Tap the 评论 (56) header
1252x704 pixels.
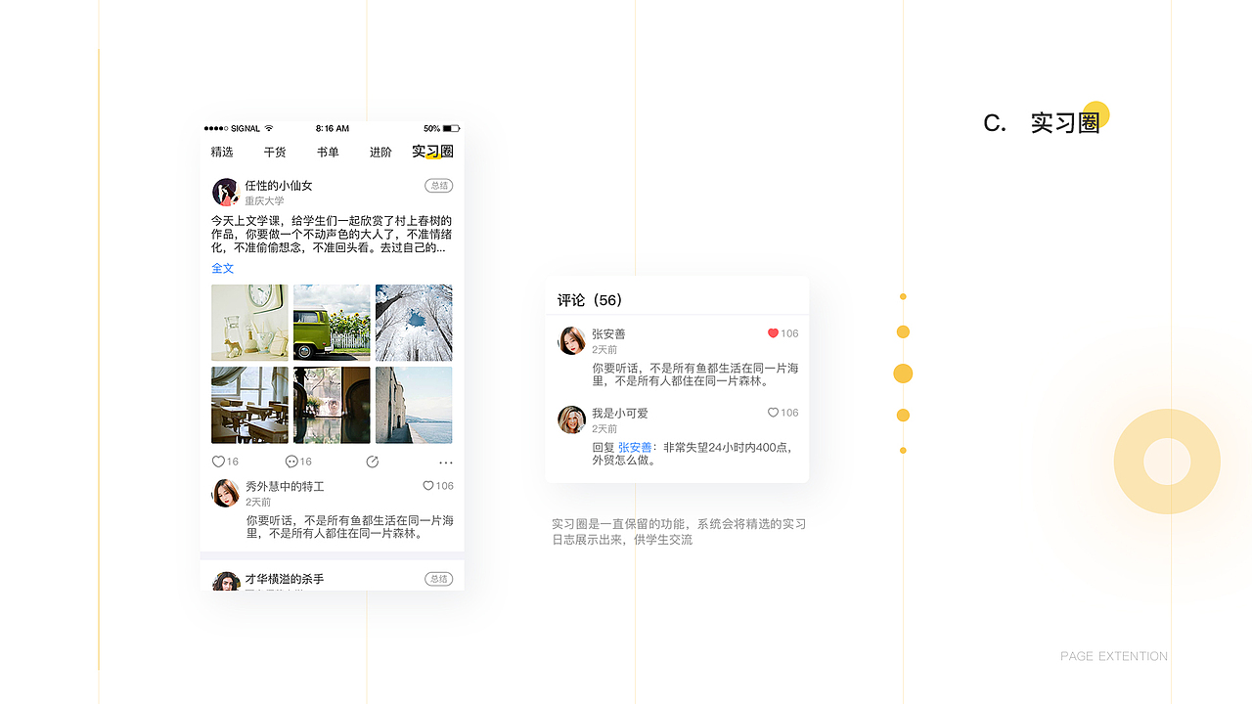click(590, 300)
